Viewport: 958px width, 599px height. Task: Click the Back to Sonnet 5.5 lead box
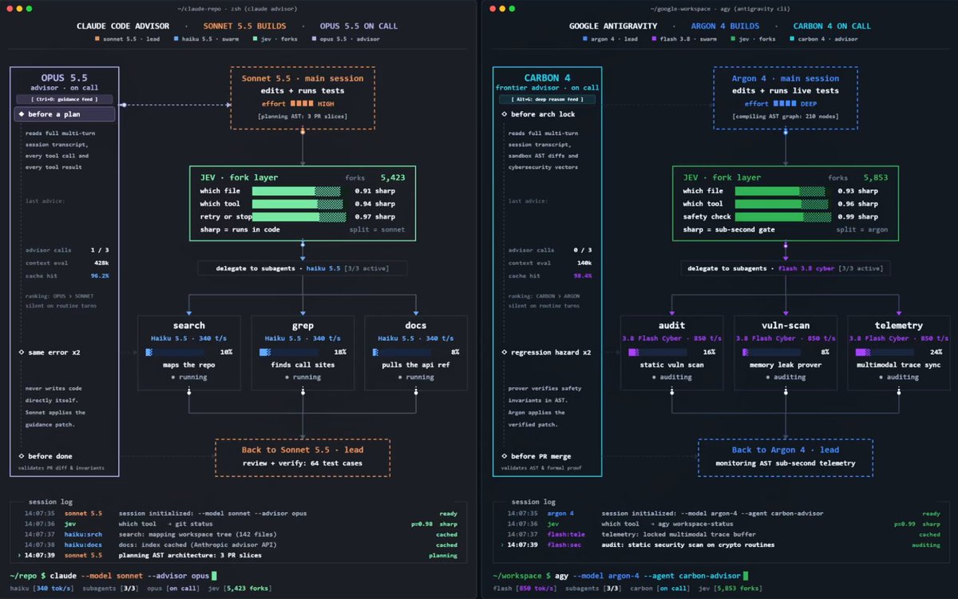click(x=303, y=457)
